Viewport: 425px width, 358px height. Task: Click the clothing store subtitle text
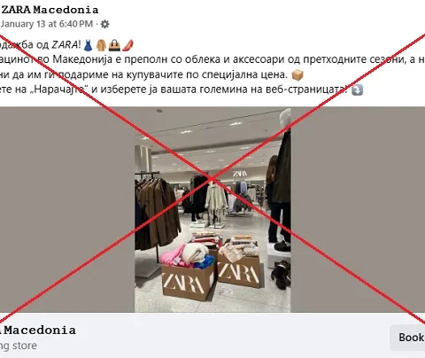(x=19, y=346)
